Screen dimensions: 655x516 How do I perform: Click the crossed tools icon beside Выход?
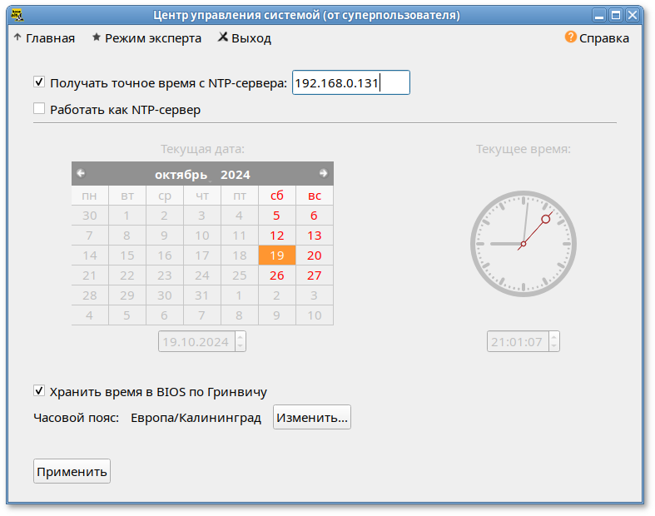223,37
